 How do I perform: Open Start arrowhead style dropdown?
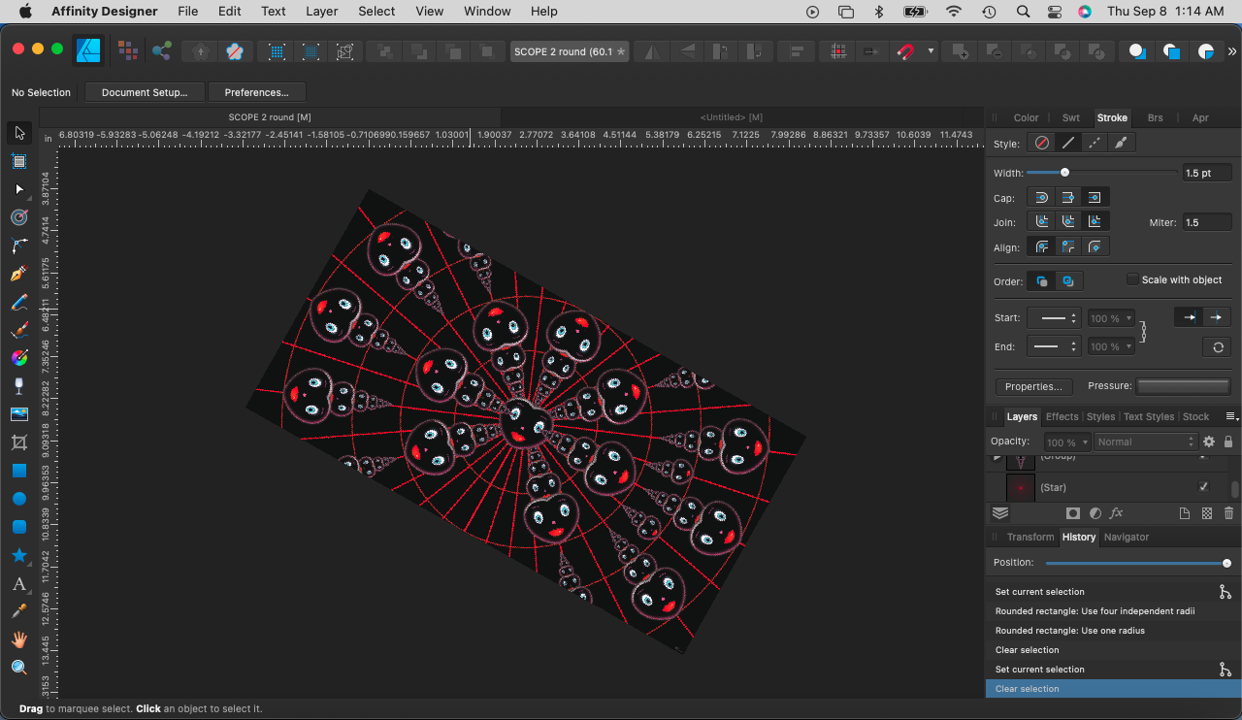click(1054, 318)
